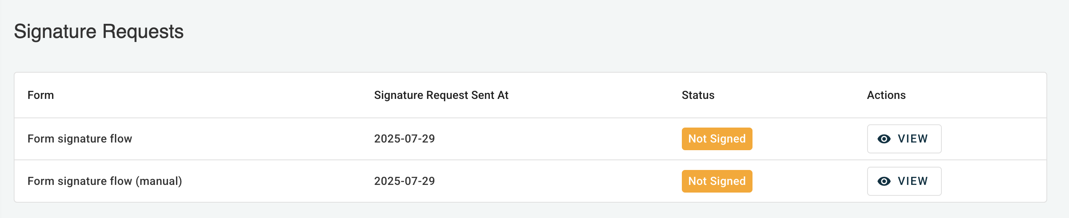Image resolution: width=1069 pixels, height=218 pixels.
Task: Click the eye icon for Form signature flow
Action: coord(884,139)
